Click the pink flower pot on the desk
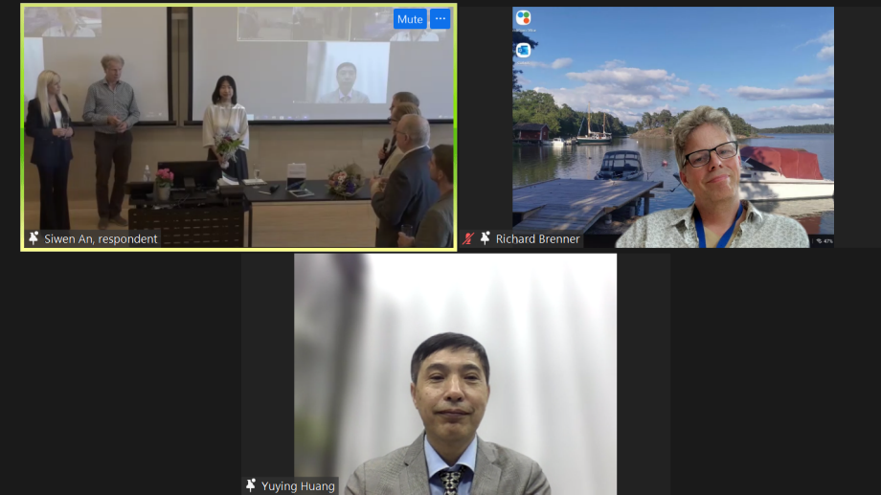This screenshot has width=881, height=495. coord(164,181)
